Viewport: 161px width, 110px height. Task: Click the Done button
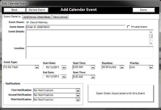point(143,10)
